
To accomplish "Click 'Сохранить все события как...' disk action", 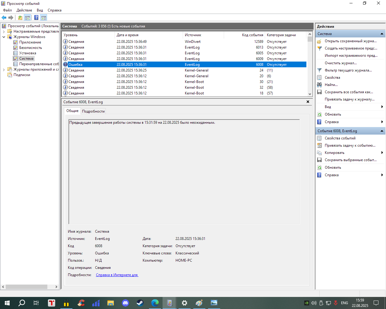I will [349, 92].
